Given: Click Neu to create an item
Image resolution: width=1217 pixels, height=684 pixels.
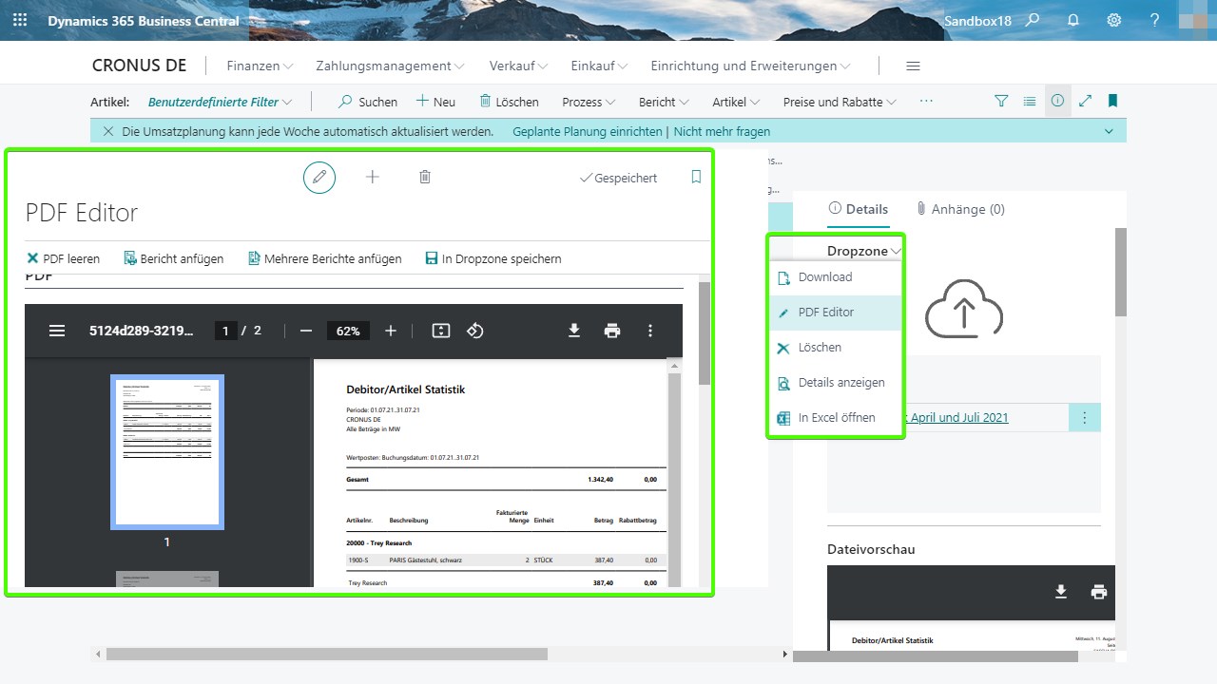Looking at the screenshot, I should click(x=436, y=102).
